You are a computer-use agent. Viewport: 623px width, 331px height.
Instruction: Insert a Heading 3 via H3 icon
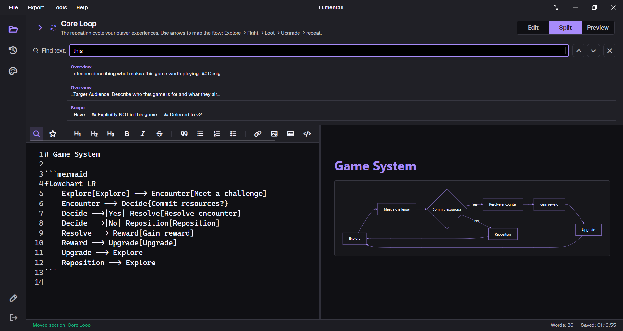point(111,134)
